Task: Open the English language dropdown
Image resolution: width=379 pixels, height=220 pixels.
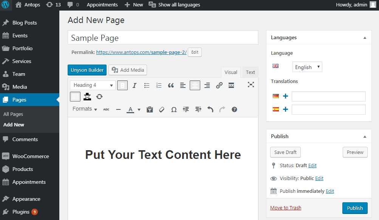Action: 307,67
